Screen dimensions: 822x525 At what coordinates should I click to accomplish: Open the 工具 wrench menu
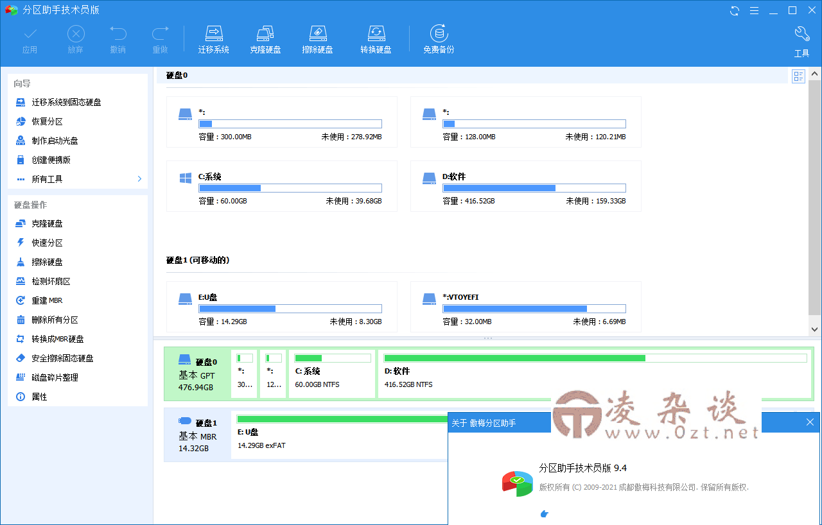[801, 42]
